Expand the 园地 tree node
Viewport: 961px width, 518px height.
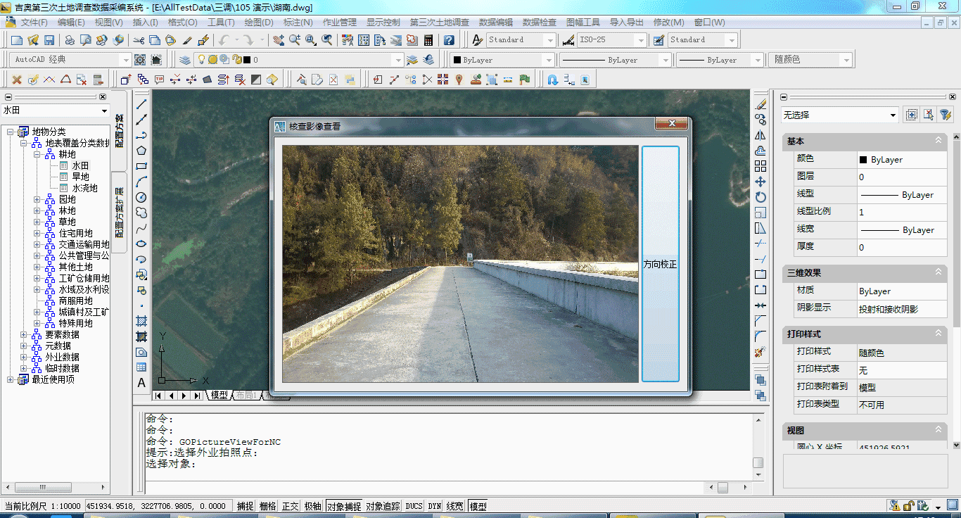[x=37, y=200]
